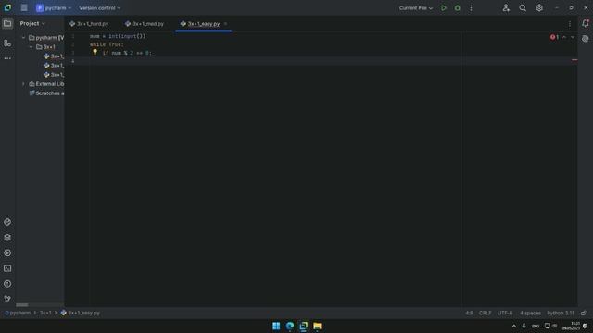Click Project panel horizontal scrollbar

tap(22, 305)
